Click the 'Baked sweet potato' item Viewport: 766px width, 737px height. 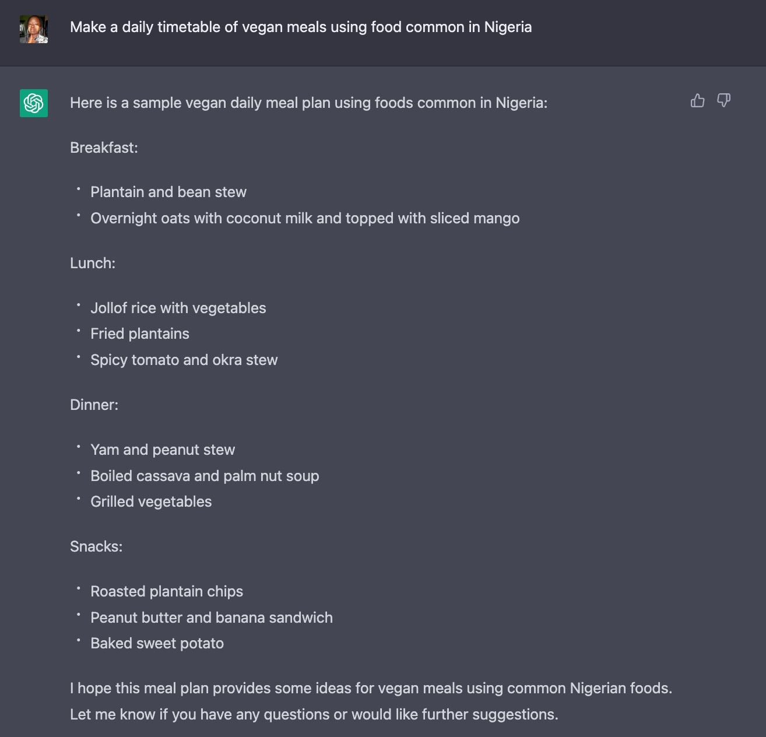(x=157, y=643)
